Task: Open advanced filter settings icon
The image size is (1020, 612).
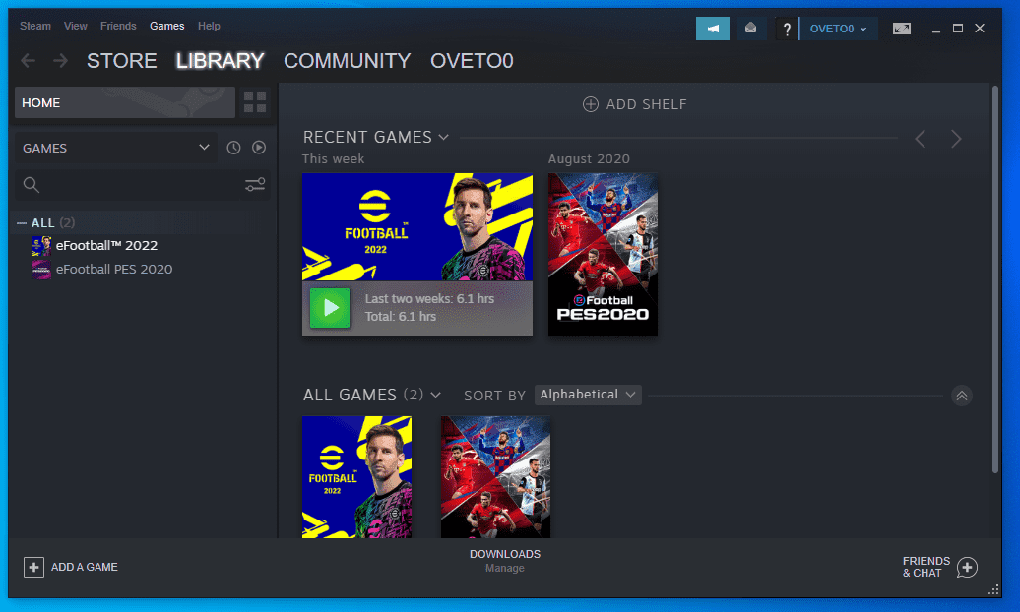Action: tap(255, 185)
